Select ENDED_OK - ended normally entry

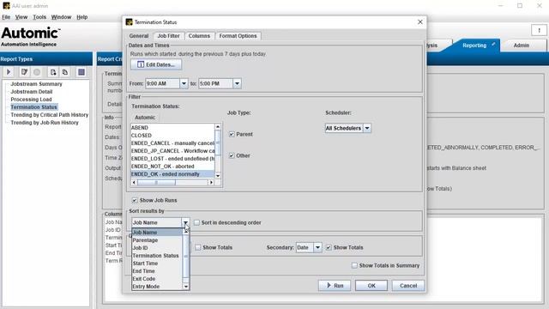click(x=172, y=173)
